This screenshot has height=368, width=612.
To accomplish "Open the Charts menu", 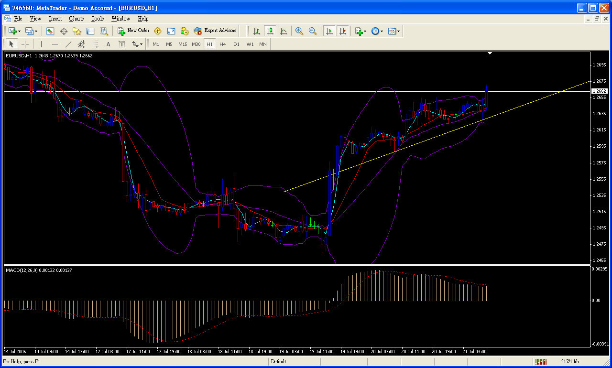I will pyautogui.click(x=76, y=19).
